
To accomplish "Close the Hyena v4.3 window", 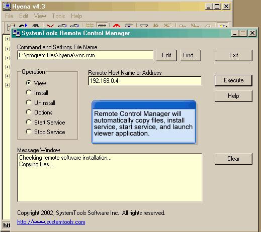I will [226, 7].
